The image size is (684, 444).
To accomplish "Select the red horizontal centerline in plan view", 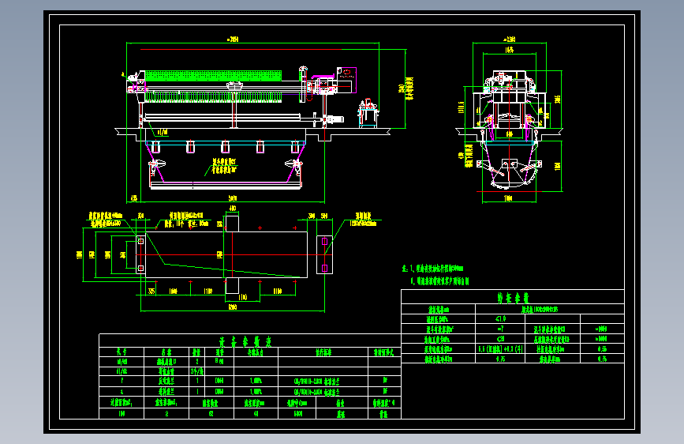I will click(x=234, y=254).
